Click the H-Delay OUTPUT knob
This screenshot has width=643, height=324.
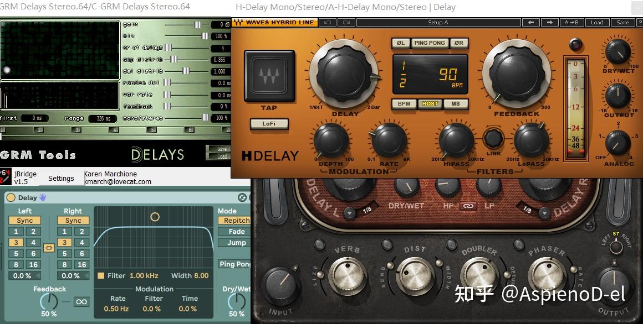618,96
